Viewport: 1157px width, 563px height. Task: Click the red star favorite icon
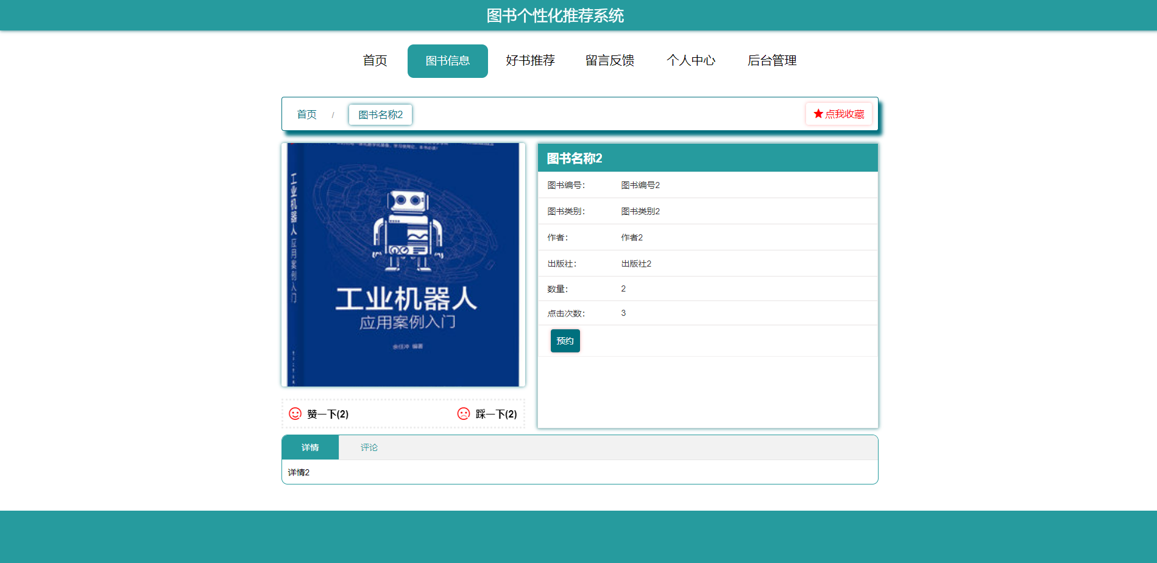(818, 114)
